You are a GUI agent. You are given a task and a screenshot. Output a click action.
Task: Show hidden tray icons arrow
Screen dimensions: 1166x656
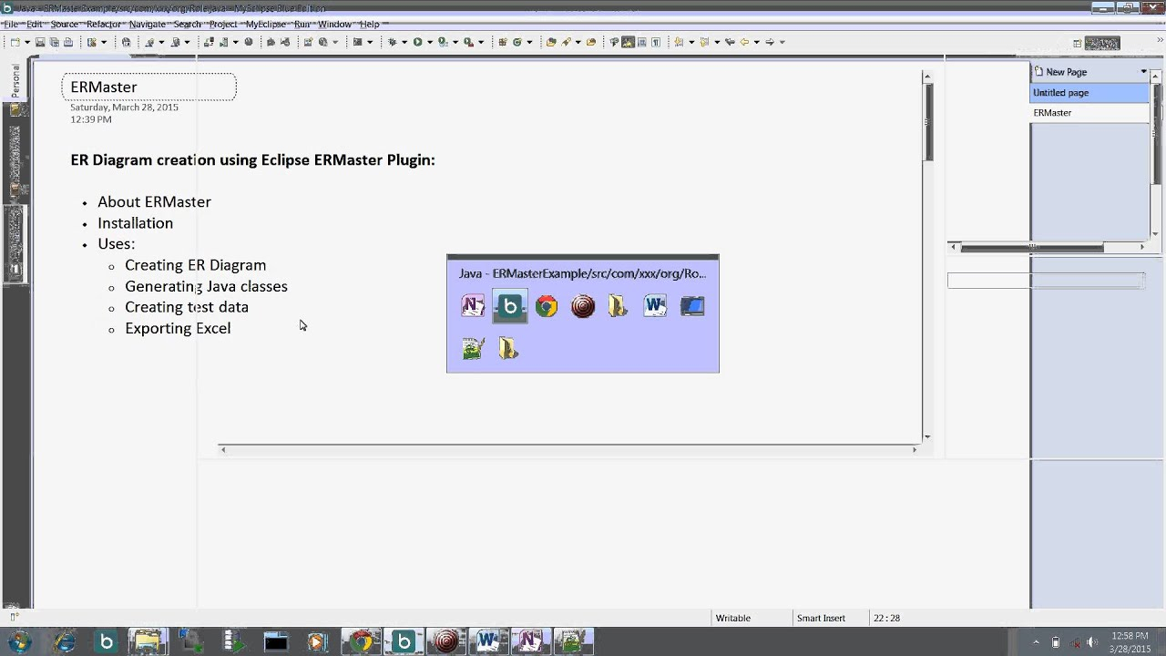click(1036, 642)
